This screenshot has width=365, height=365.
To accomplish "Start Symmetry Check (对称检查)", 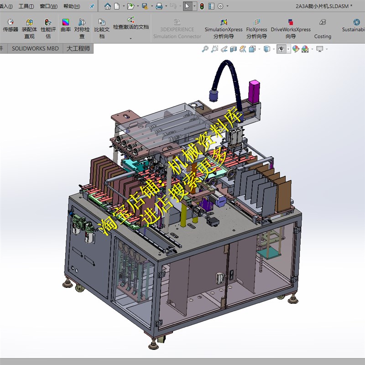I will point(82,29).
